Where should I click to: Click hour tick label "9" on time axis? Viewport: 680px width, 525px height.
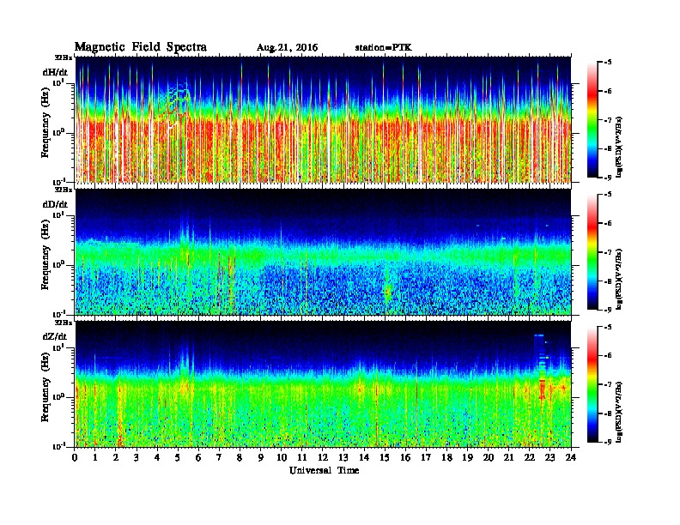point(261,457)
